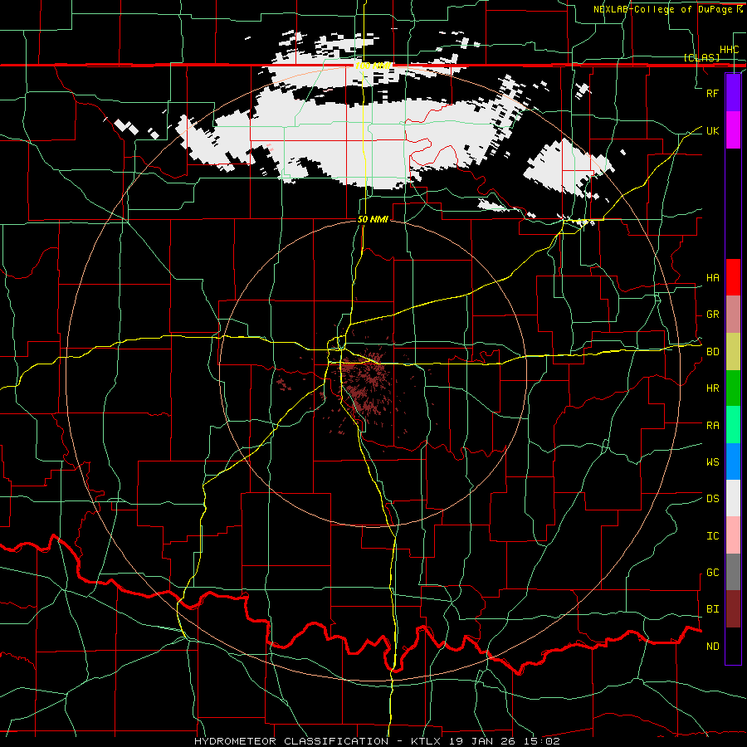Click the IC legend label
Screen dimensions: 747x747
tap(712, 535)
